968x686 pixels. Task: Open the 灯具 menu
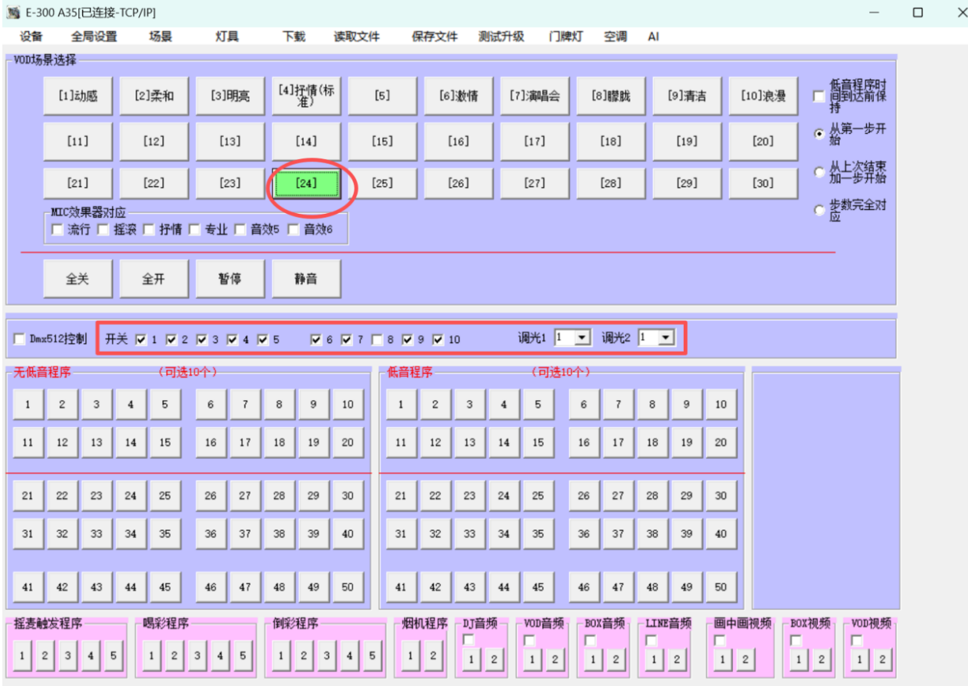[227, 37]
